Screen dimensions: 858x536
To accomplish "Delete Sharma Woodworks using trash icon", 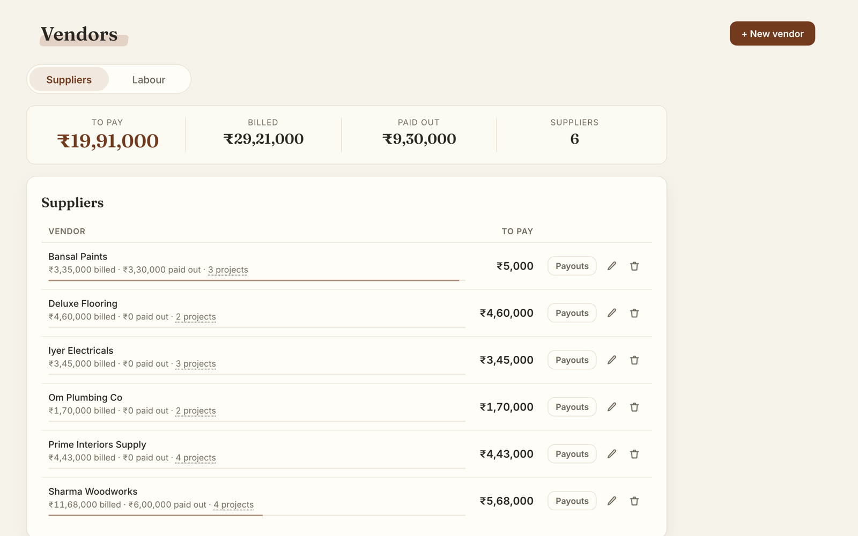I will (x=634, y=501).
